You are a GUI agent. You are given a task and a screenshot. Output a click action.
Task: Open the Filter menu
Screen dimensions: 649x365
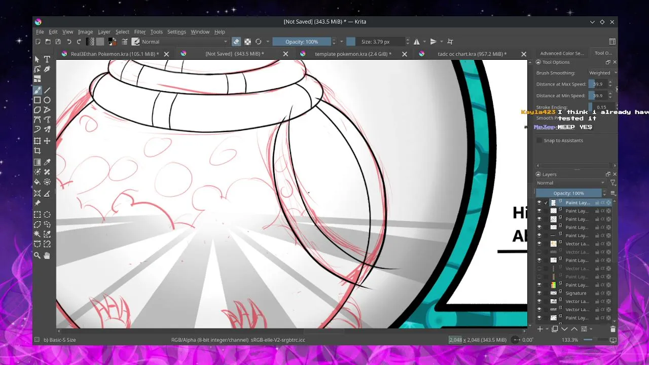[140, 32]
